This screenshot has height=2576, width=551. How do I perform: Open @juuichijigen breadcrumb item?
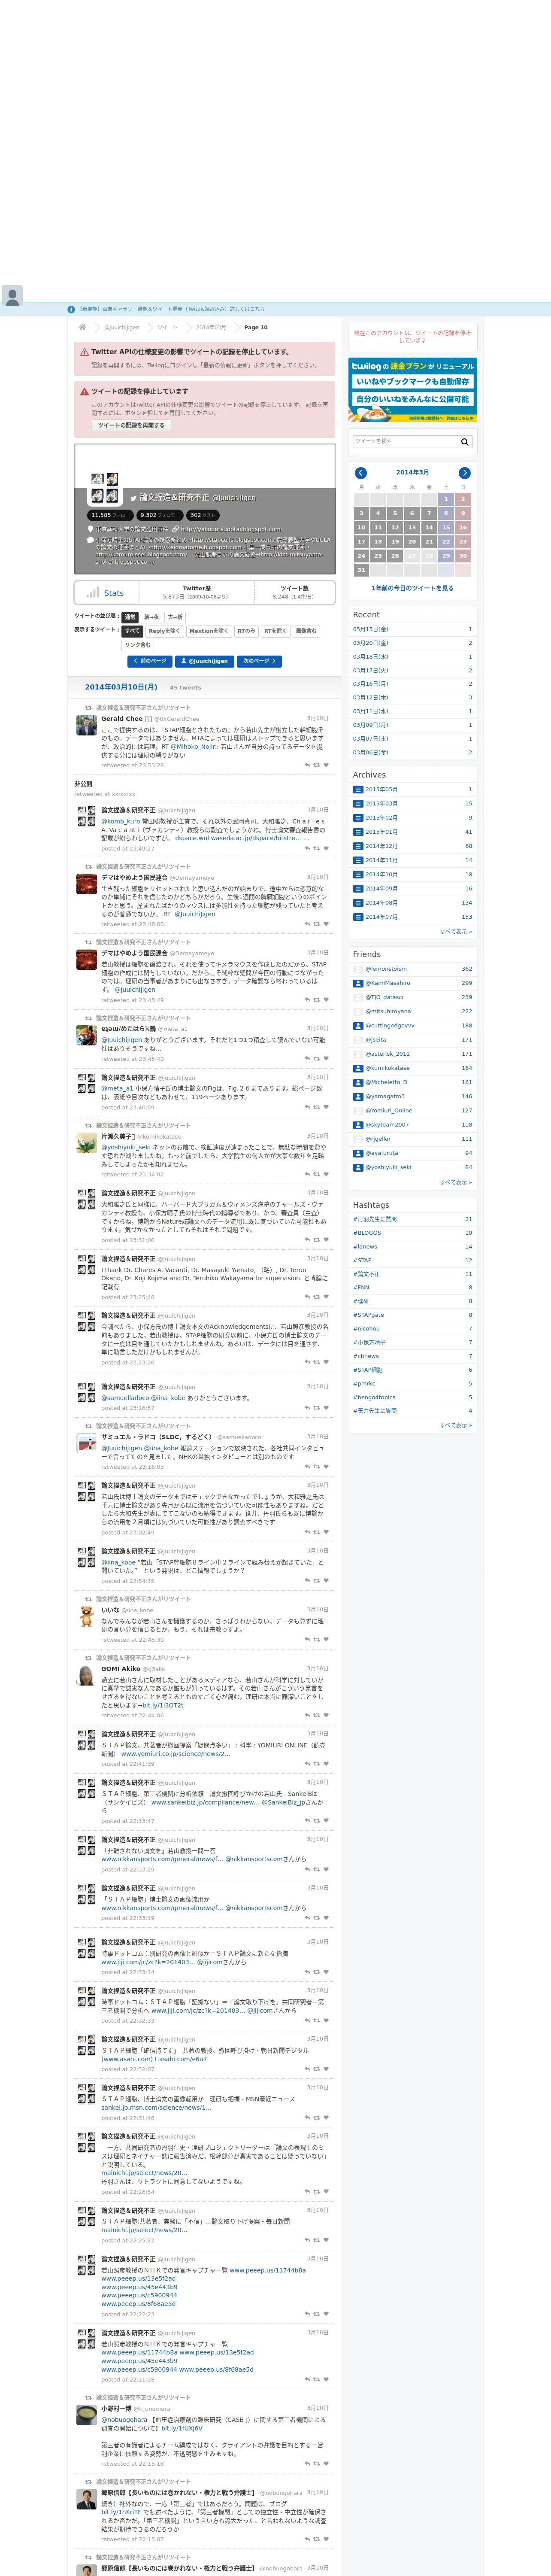(122, 327)
